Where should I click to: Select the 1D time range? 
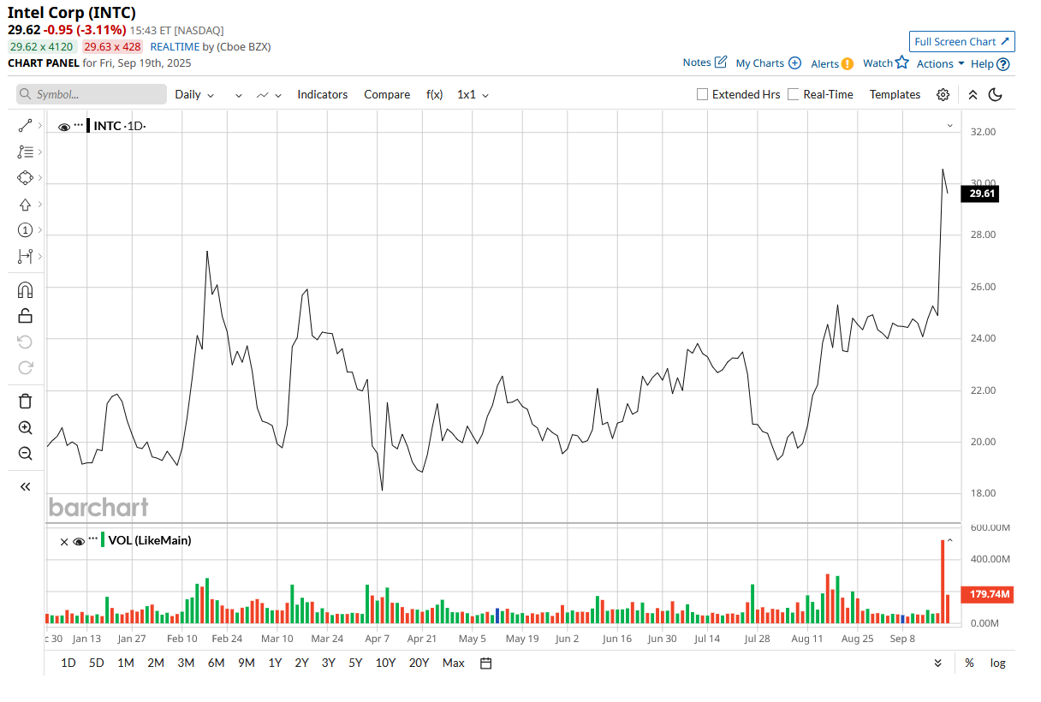click(68, 663)
